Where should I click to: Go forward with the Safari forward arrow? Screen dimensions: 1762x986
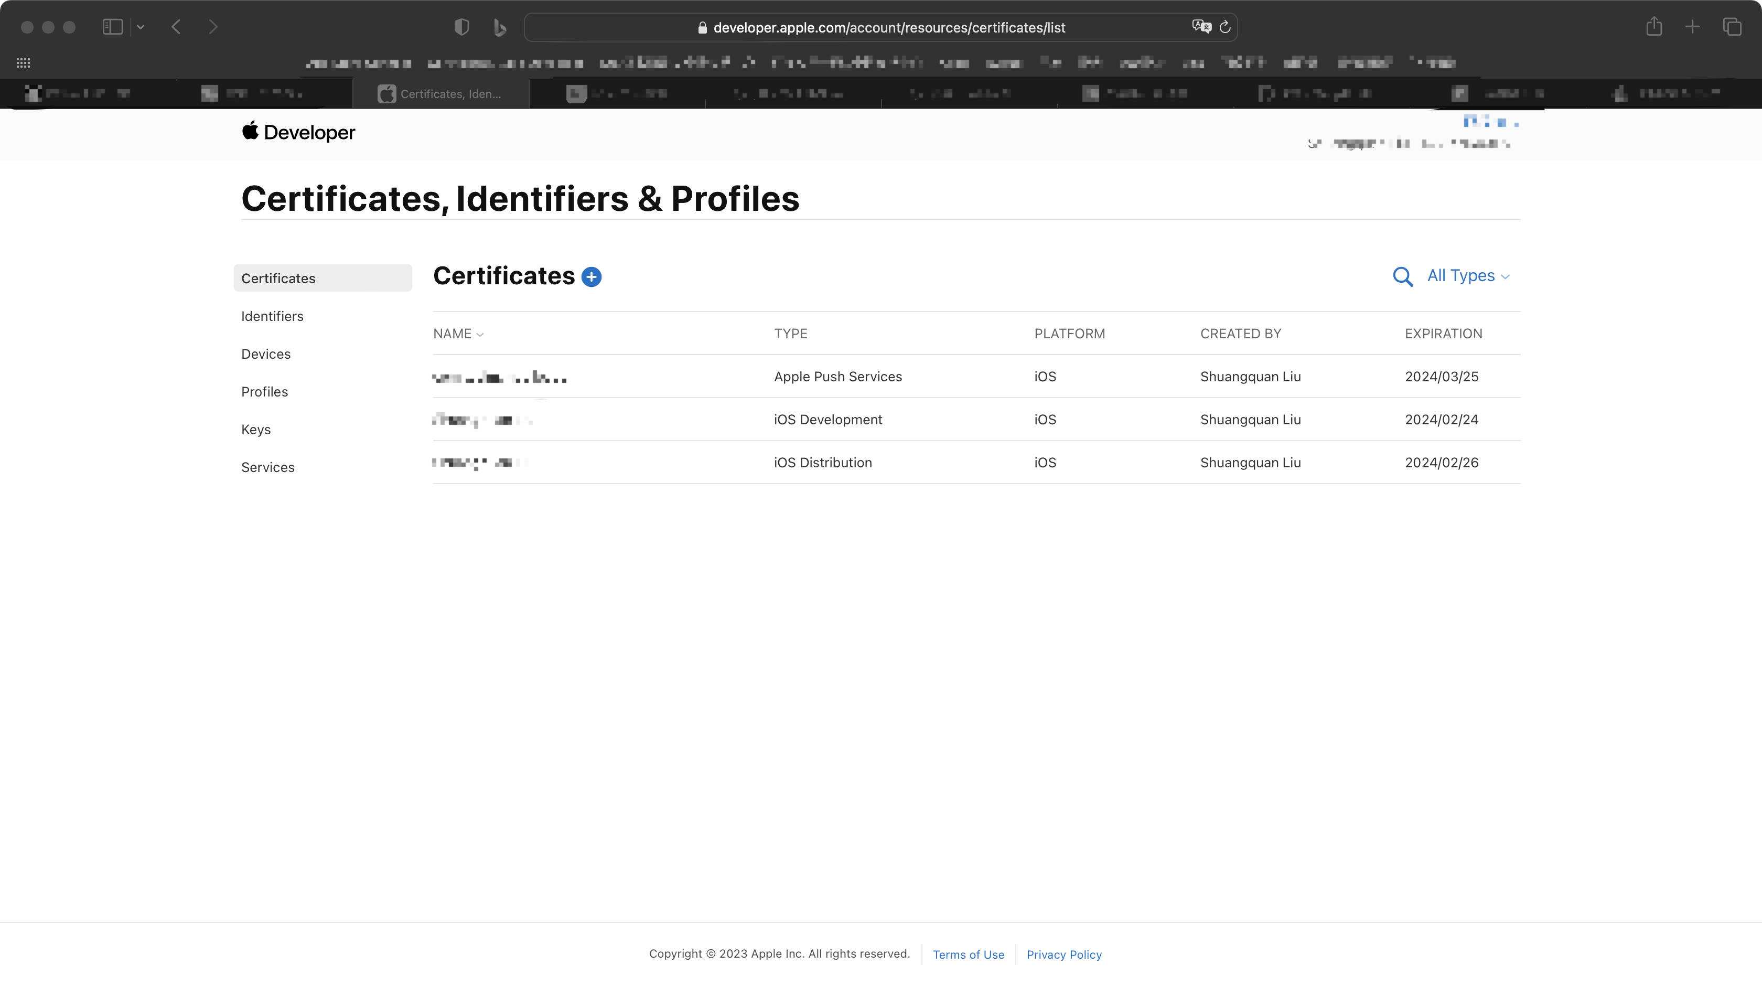(213, 27)
